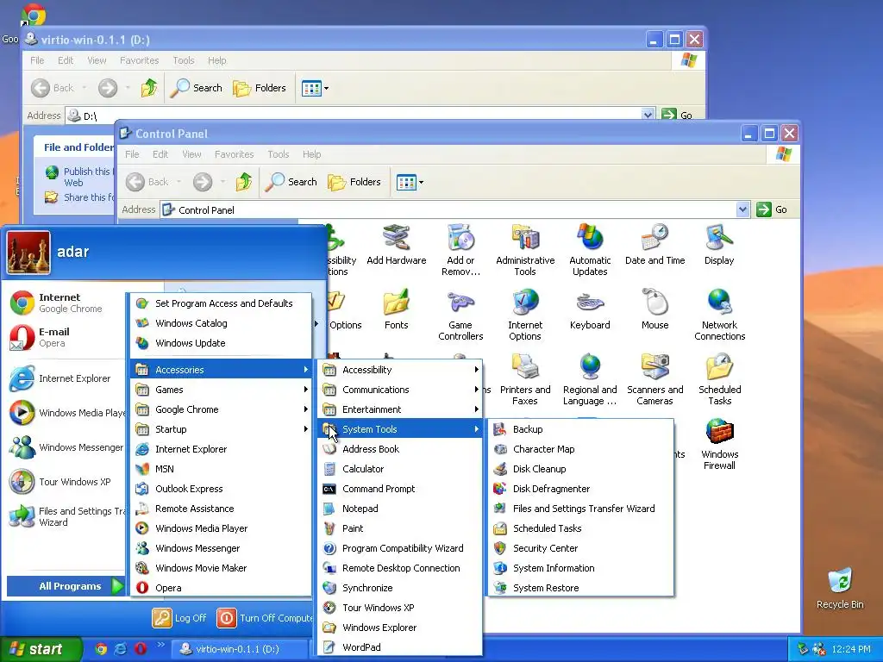The width and height of the screenshot is (883, 662).
Task: Open Notepad from Accessories menu
Action: click(x=401, y=509)
